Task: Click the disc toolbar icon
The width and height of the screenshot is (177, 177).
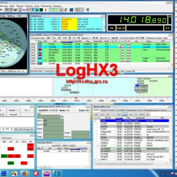Action: pos(81,10)
